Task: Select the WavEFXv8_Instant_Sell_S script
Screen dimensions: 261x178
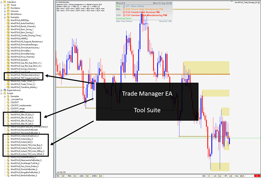Action: click(x=22, y=142)
